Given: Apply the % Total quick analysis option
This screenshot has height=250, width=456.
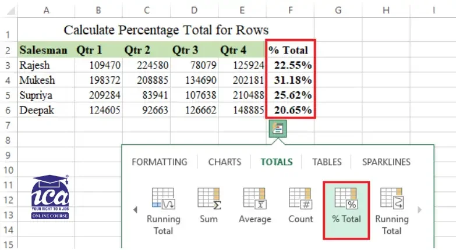Looking at the screenshot, I should pos(346,210).
